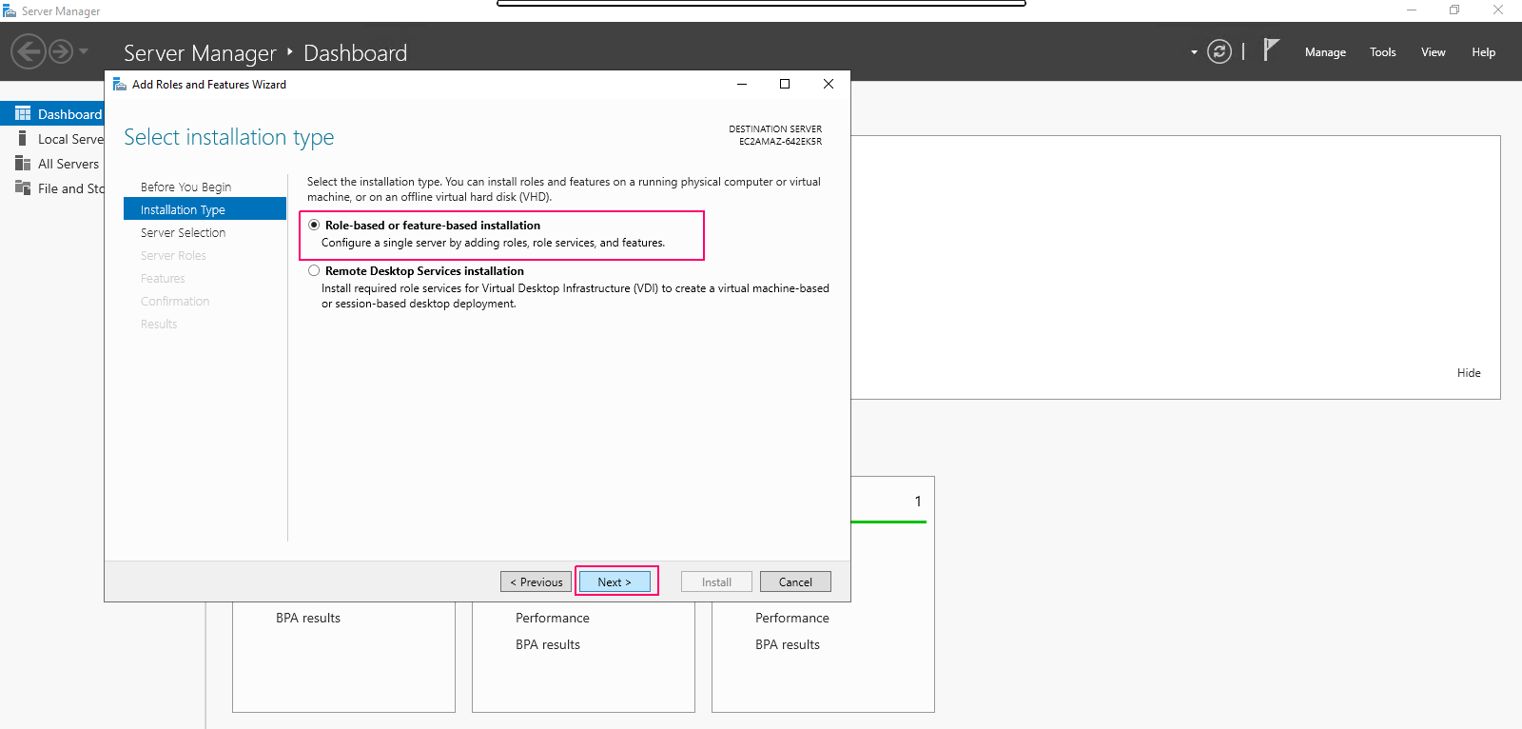This screenshot has width=1522, height=729.
Task: Open BPA results in right tile
Action: click(x=788, y=645)
